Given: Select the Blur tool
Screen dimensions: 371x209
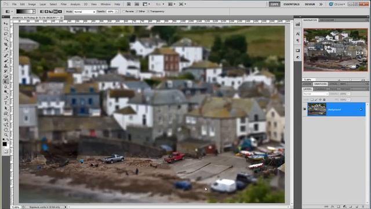Looking at the screenshot, I should (6, 87).
